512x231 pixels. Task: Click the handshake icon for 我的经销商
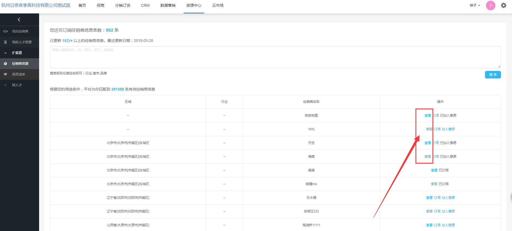tap(5, 31)
